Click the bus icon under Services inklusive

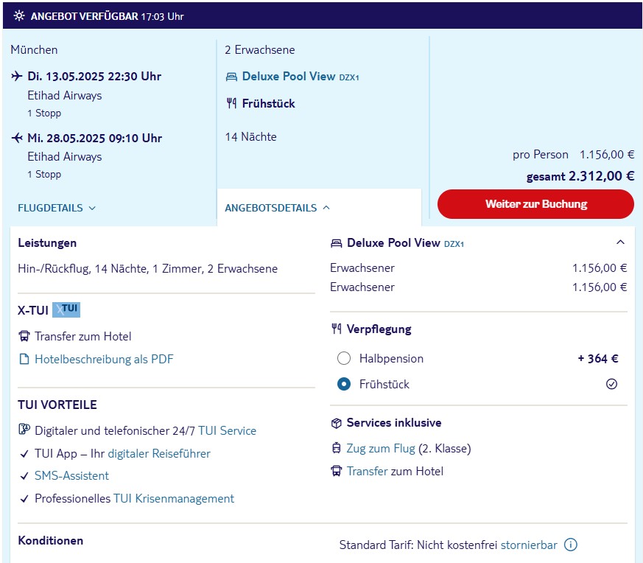(x=337, y=471)
